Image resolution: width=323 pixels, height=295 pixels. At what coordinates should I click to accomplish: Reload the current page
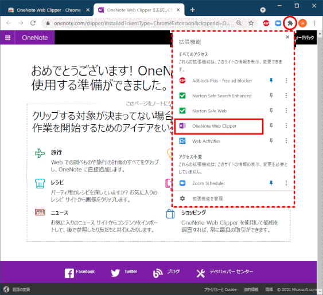(33, 23)
